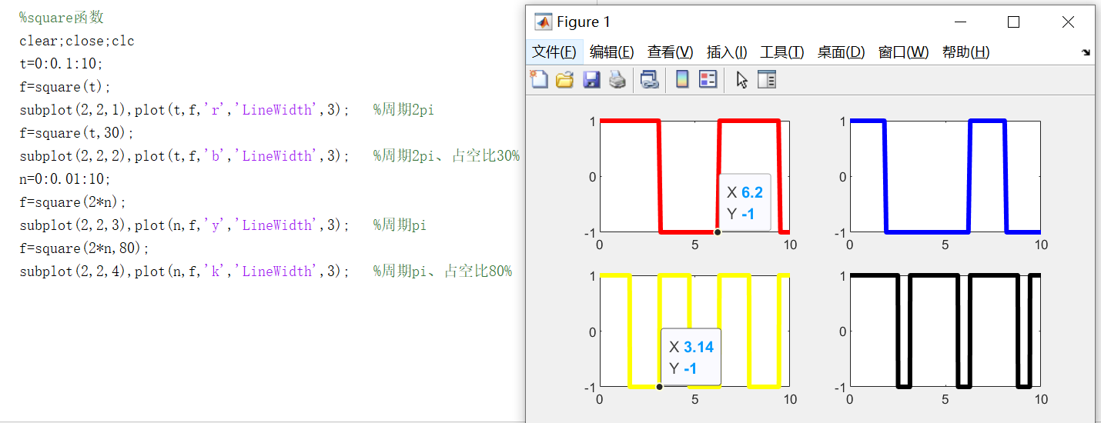Click the data point marker on yellow plot
Viewport: 1101px width, 423px height.
(x=659, y=386)
